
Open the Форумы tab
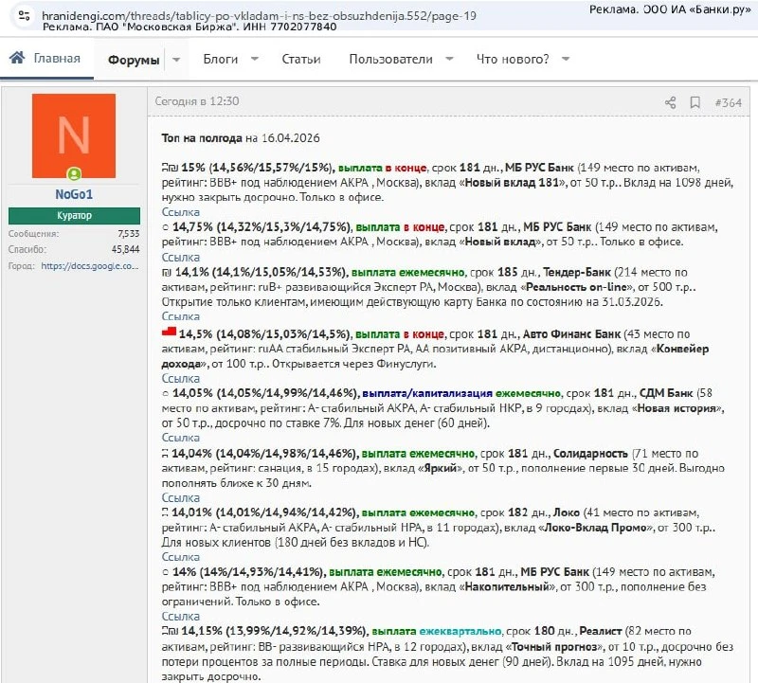(x=134, y=60)
